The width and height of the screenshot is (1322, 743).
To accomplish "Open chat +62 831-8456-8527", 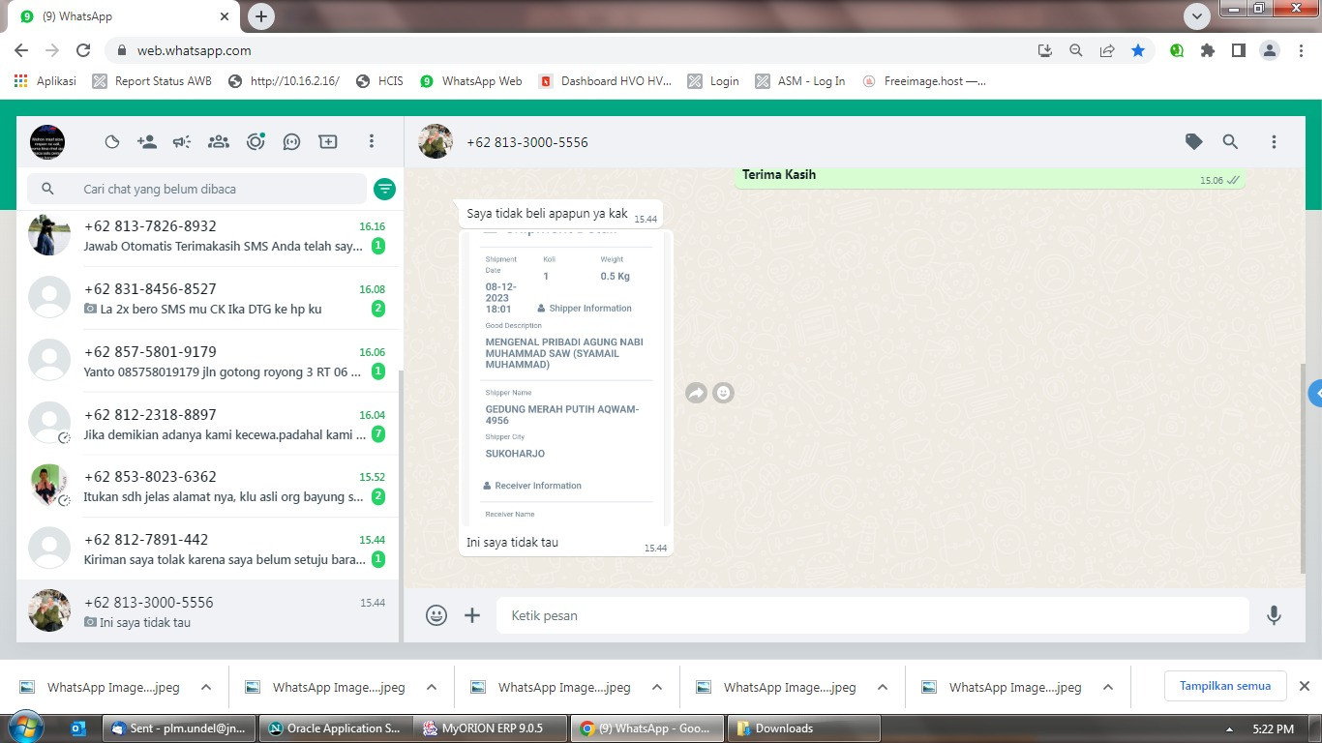I will point(208,298).
